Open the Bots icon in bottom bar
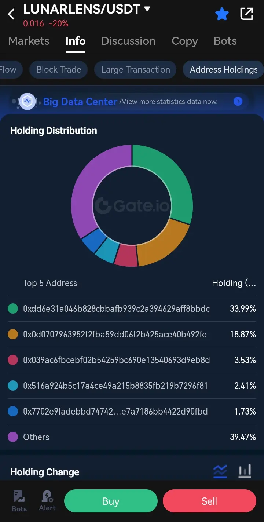This screenshot has width=264, height=522. pyautogui.click(x=19, y=501)
